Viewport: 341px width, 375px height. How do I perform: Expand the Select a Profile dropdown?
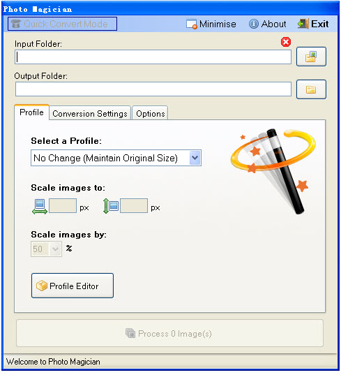pyautogui.click(x=195, y=158)
